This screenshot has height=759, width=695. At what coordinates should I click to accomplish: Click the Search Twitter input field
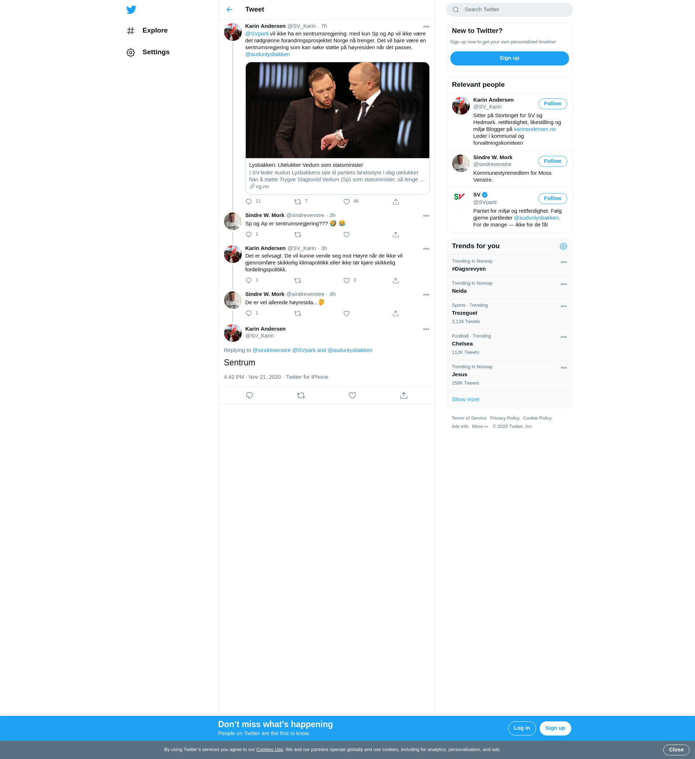pos(515,10)
